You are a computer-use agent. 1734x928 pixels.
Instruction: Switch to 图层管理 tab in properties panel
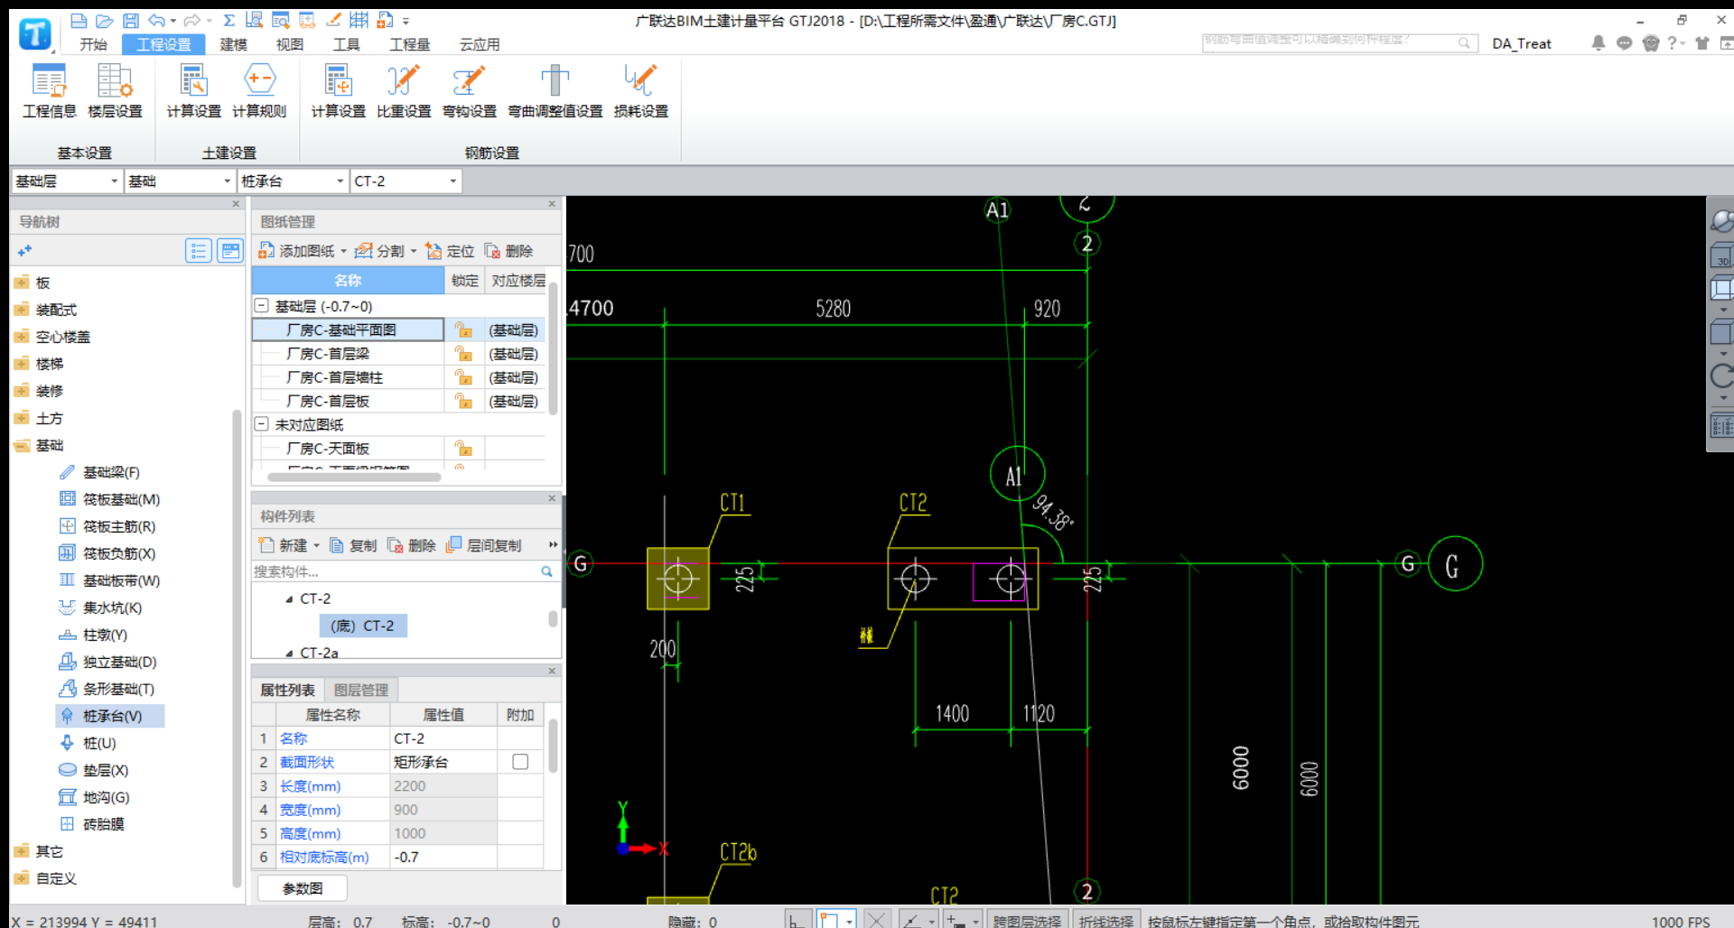[361, 690]
